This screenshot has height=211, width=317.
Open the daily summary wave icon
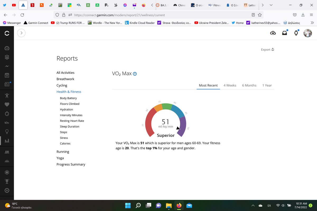tap(7, 66)
